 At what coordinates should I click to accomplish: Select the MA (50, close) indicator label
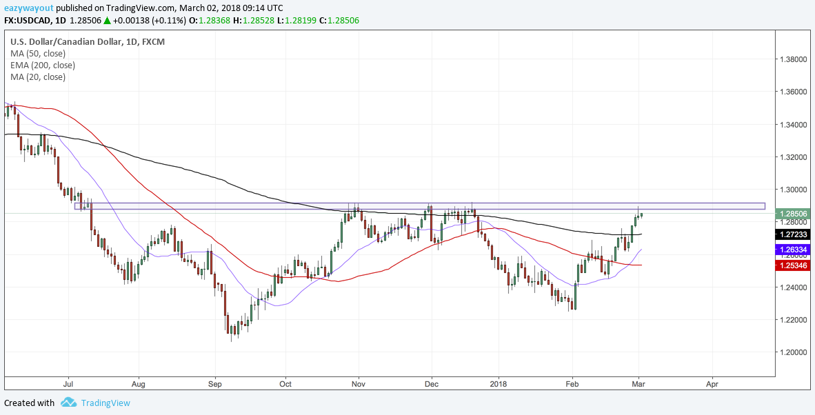38,54
